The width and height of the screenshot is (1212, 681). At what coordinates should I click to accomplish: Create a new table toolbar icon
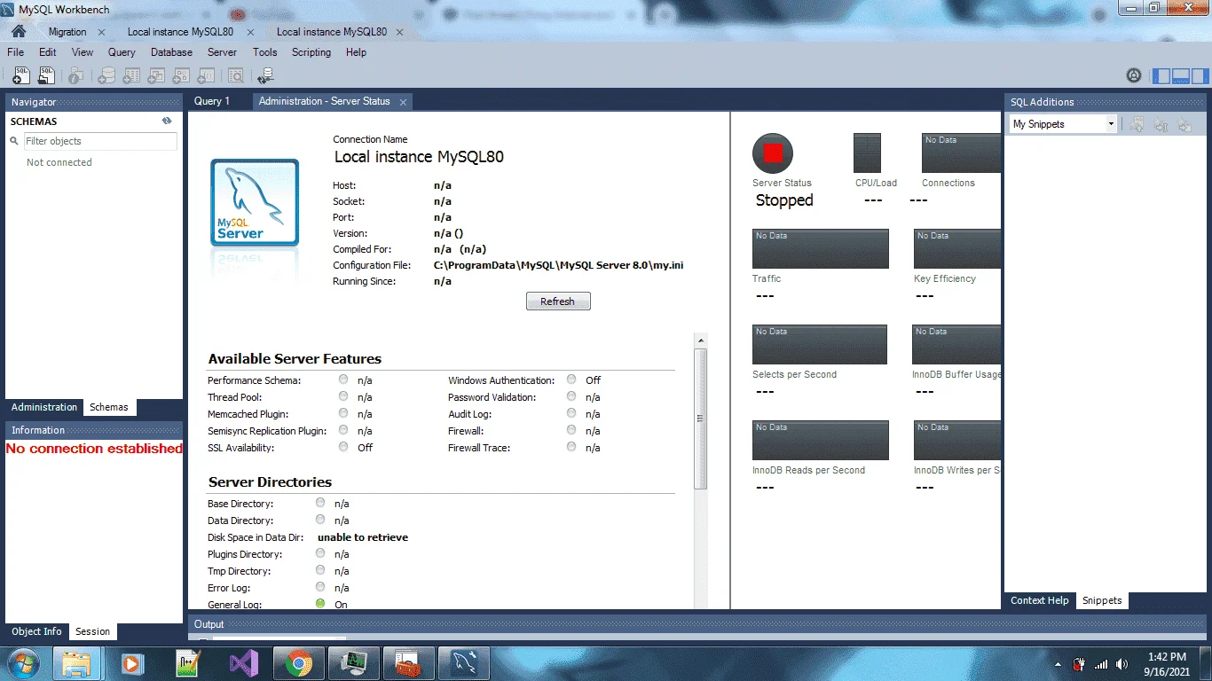coord(131,76)
